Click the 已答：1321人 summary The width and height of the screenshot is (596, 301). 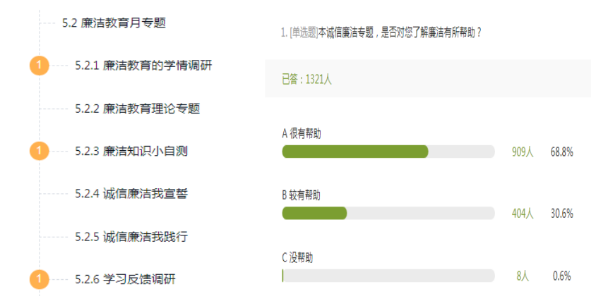[x=306, y=80]
